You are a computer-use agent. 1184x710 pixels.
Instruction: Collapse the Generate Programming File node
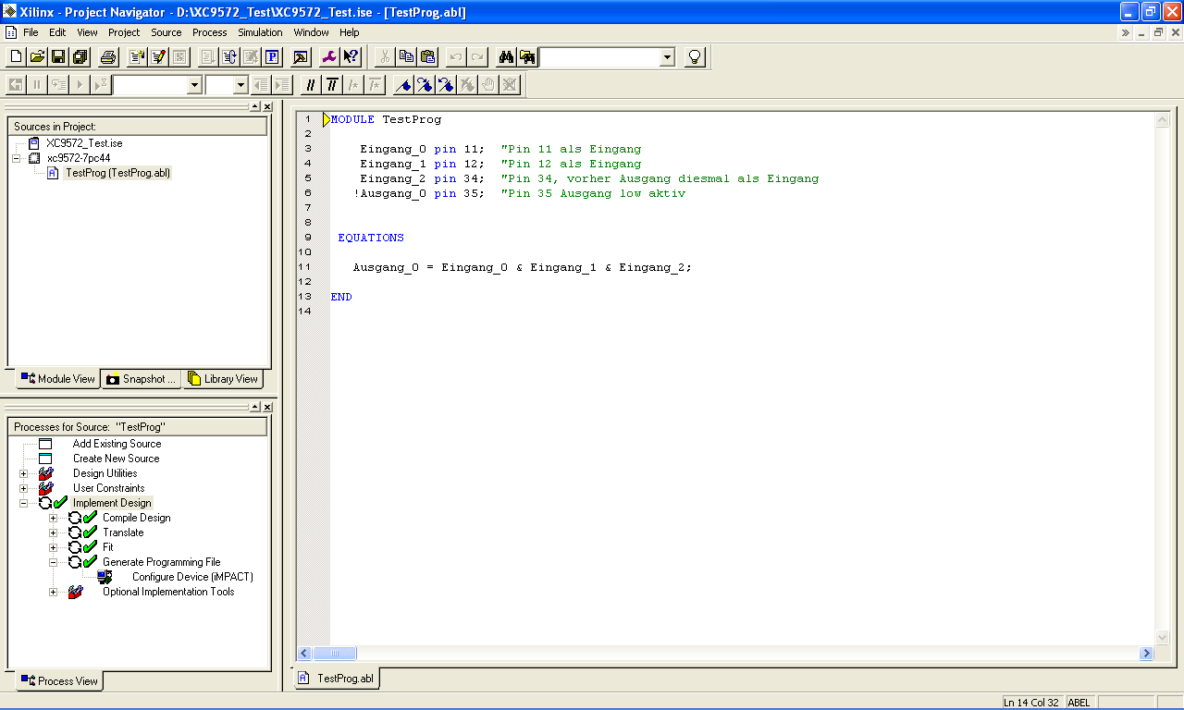click(x=53, y=562)
